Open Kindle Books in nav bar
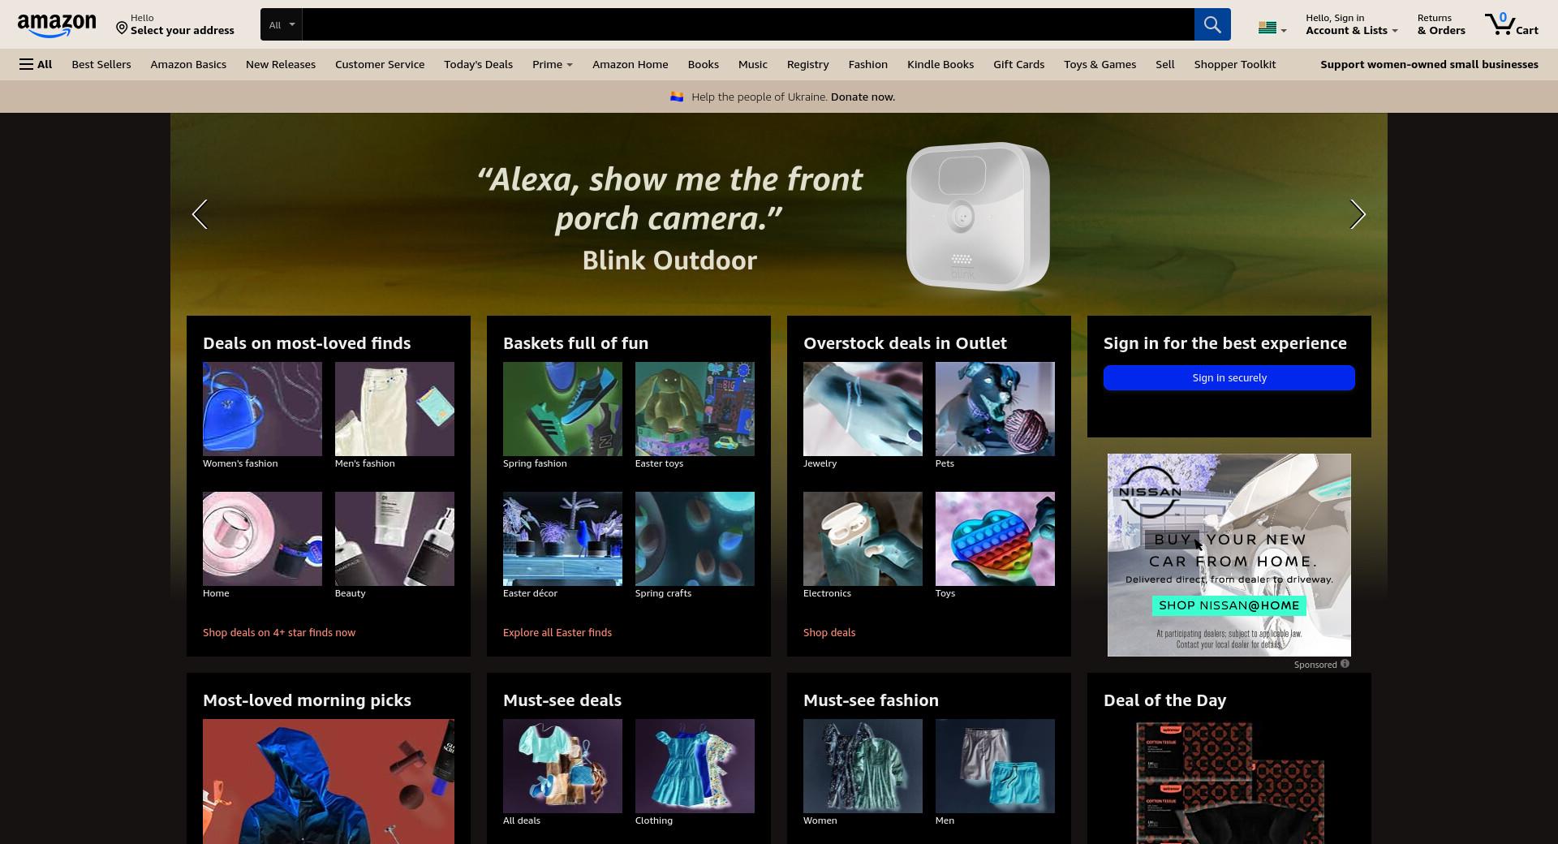 pos(940,64)
